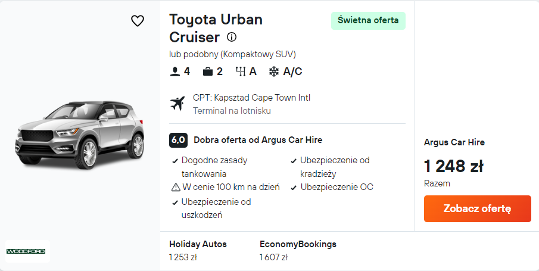The height and width of the screenshot is (271, 539).
Task: Save offer with the heart icon
Action: 138,21
